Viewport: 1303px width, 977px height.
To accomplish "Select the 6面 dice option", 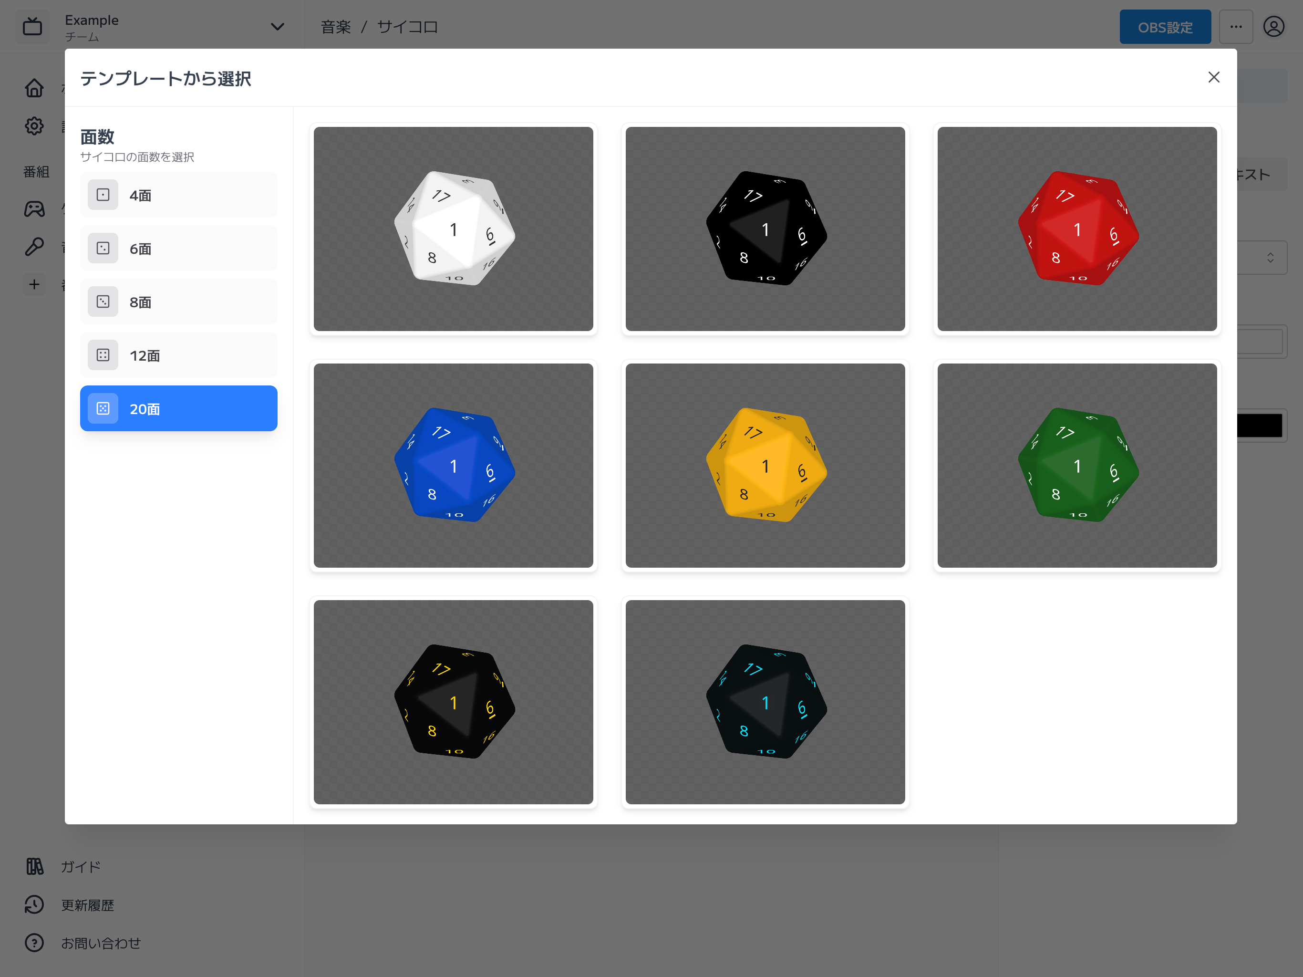I will point(178,249).
